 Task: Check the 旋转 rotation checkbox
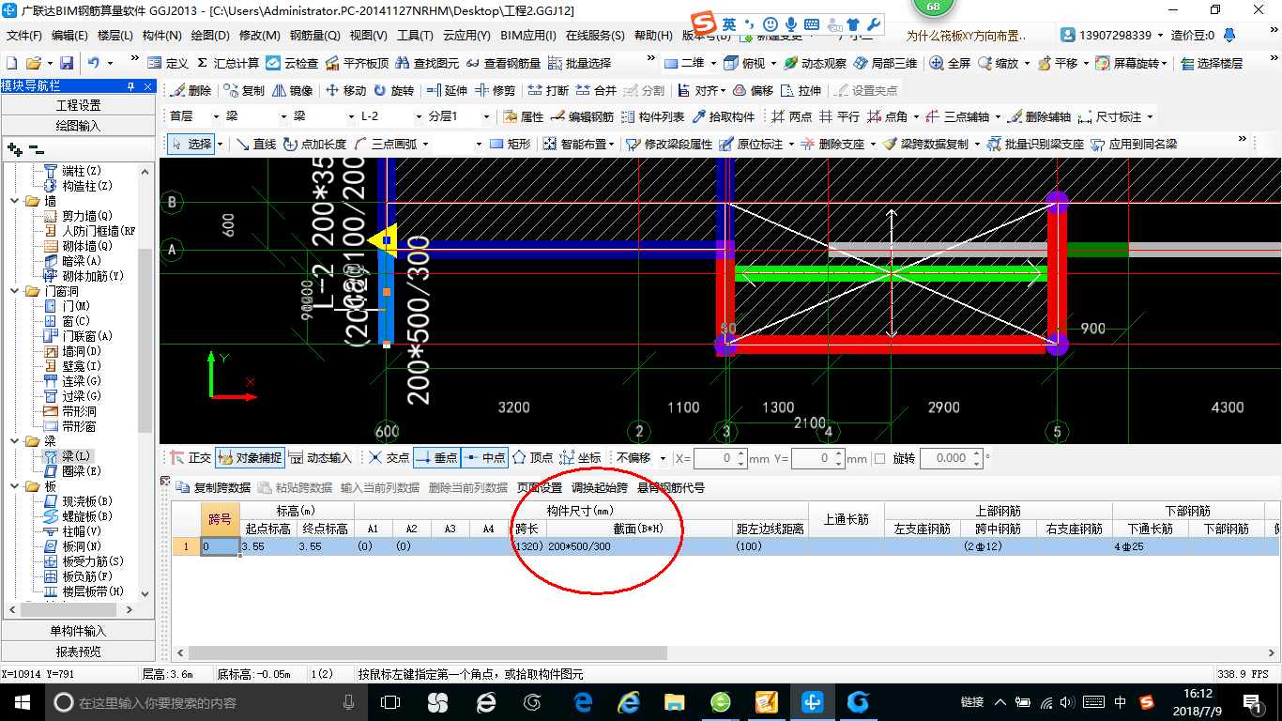[879, 458]
